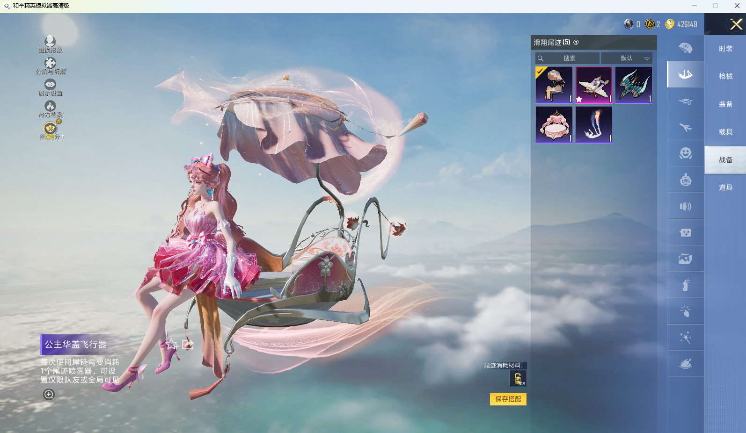This screenshot has width=746, height=433.
Task: Open the 载具 tab
Action: pos(725,132)
